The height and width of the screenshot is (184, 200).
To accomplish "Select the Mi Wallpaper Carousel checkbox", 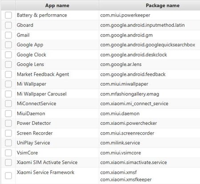I will click(x=8, y=94).
